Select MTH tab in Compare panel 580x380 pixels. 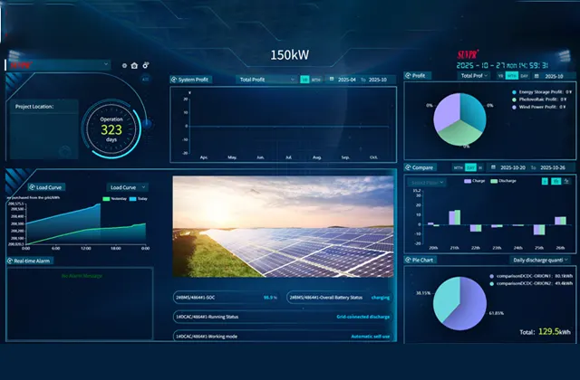pyautogui.click(x=458, y=167)
